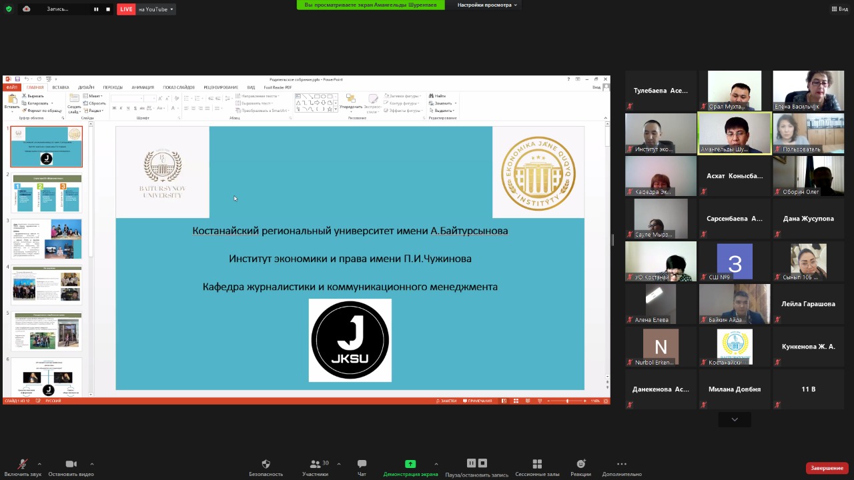This screenshot has width=854, height=480.
Task: Switch to slide sorter view icon
Action: point(514,401)
